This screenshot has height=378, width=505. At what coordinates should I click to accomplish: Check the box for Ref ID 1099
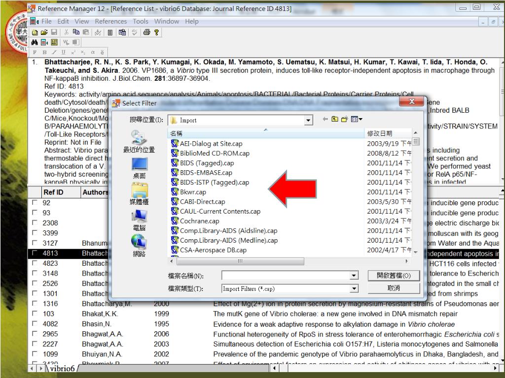(x=35, y=354)
